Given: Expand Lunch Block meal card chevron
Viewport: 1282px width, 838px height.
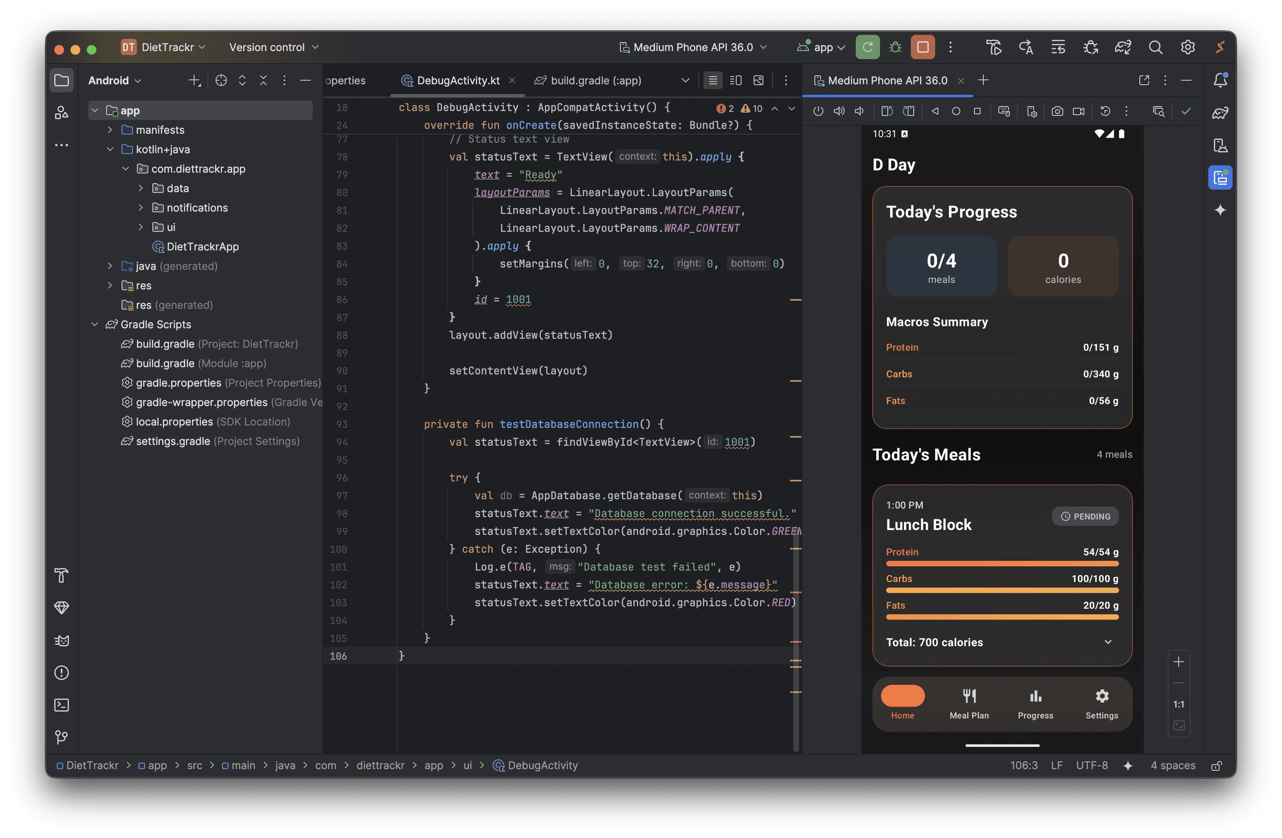Looking at the screenshot, I should point(1107,641).
